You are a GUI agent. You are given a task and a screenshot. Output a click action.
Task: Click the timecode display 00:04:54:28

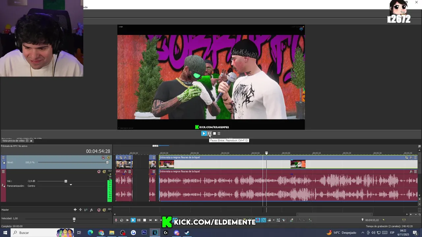point(98,151)
